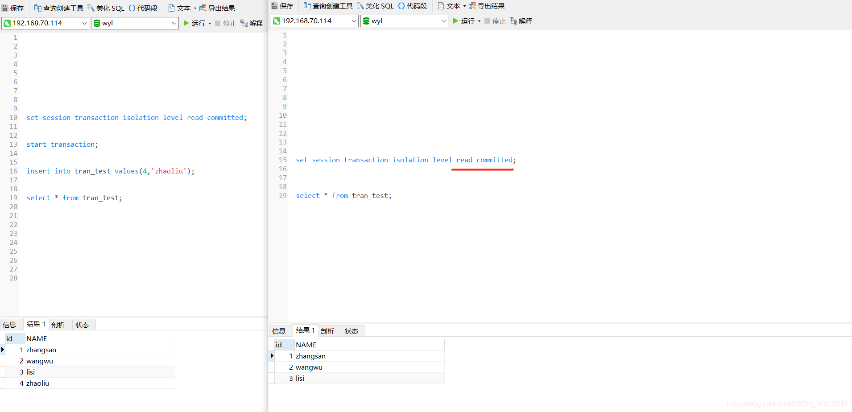Select the zhaoliu cell in the left results
This screenshot has width=852, height=412.
(x=100, y=383)
